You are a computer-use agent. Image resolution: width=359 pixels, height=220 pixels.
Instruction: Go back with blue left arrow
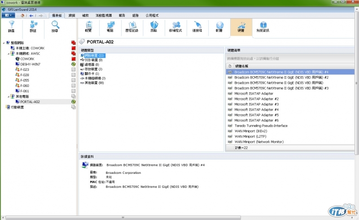[x=31, y=16]
